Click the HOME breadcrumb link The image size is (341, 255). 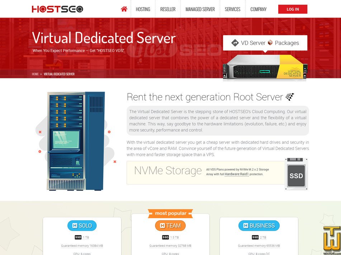[x=35, y=74]
